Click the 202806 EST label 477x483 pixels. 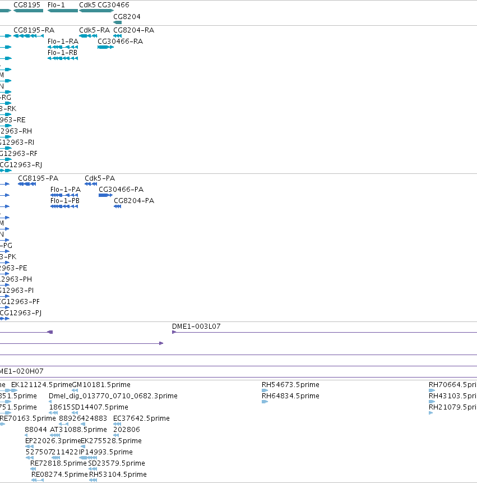(127, 429)
